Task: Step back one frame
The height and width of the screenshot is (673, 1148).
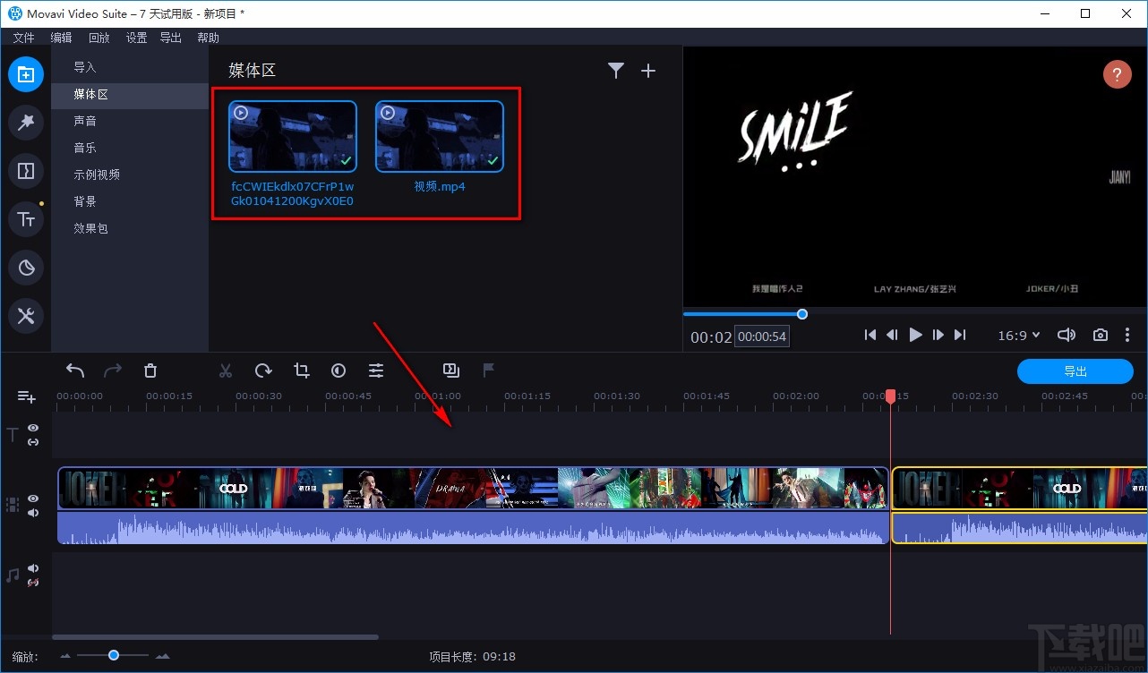Action: [x=892, y=335]
